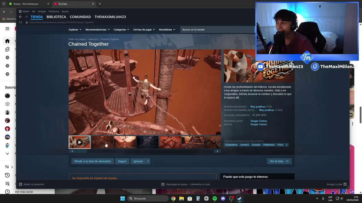Open Discord from the taskbar
This screenshot has width=362, height=203.
point(223,198)
